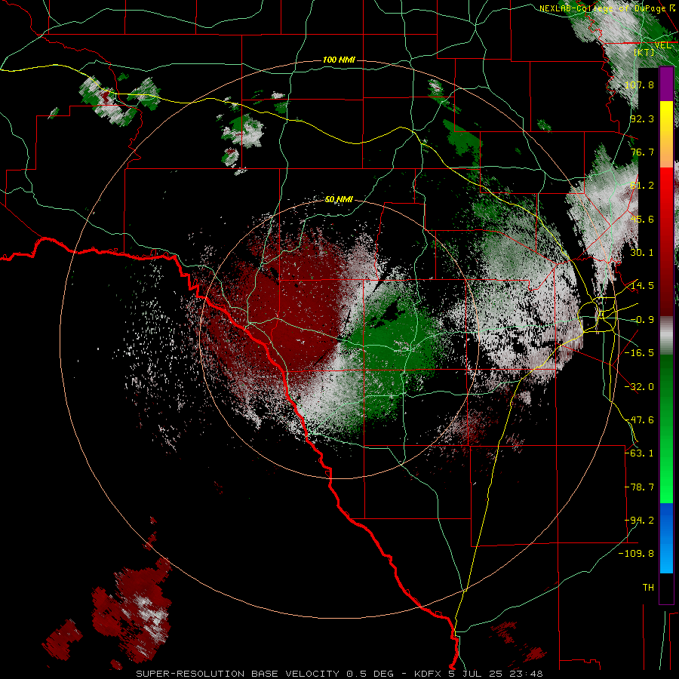
Task: Click the (KT) units label
Action: tap(644, 52)
